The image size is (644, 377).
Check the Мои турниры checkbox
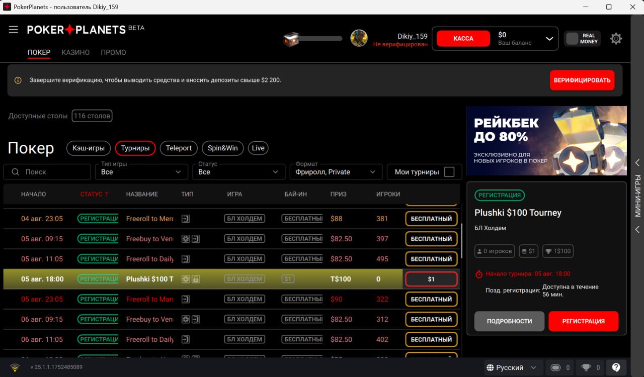449,172
